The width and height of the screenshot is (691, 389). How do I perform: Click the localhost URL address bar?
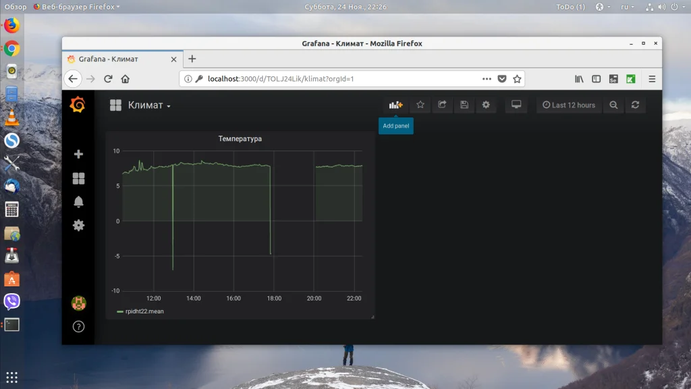pos(337,78)
